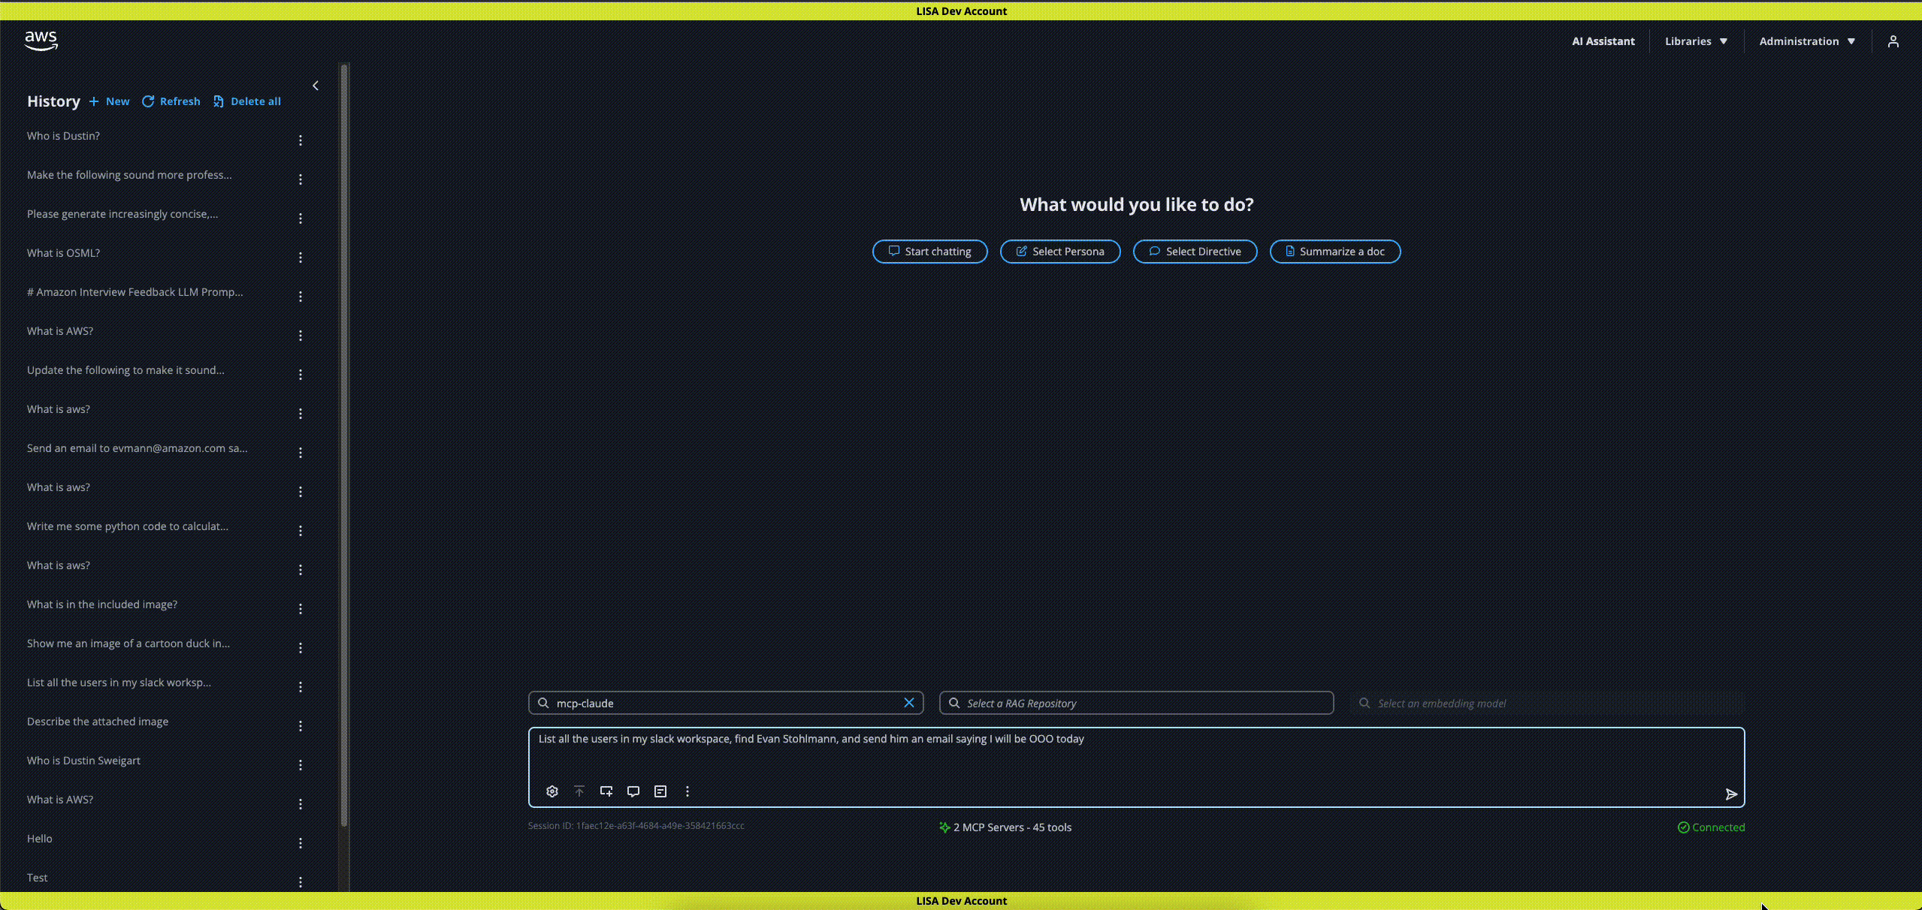Viewport: 1922px width, 910px height.
Task: Open options for 'Send an email' session
Action: click(301, 453)
